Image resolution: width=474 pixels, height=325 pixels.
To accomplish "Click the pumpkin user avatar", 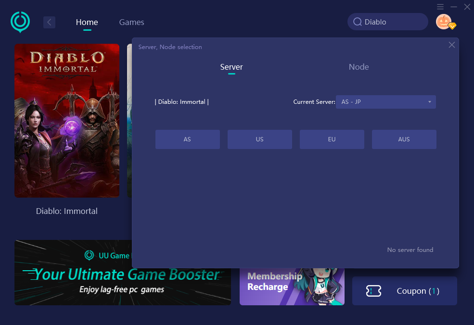I will (444, 22).
